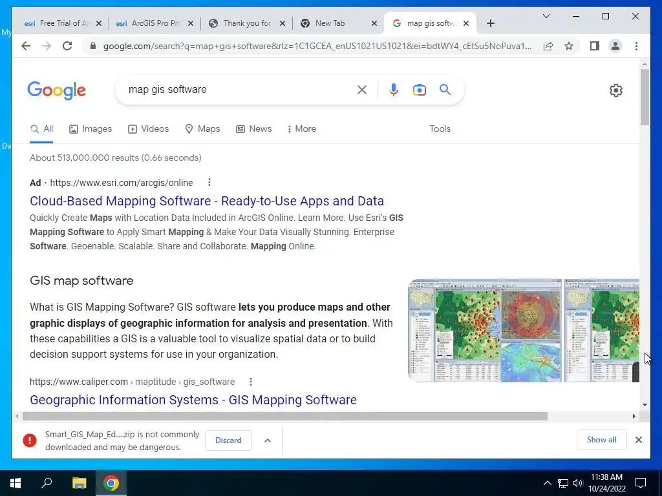Open the Esri ad options three-dot menu
The image size is (662, 496).
tap(209, 182)
